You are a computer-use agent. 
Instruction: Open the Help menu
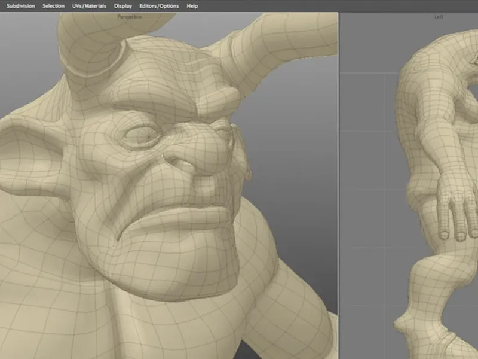[192, 6]
